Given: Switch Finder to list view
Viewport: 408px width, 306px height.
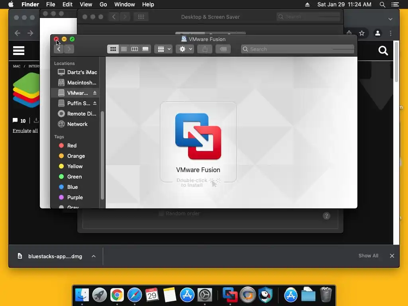Looking at the screenshot, I should (x=124, y=49).
